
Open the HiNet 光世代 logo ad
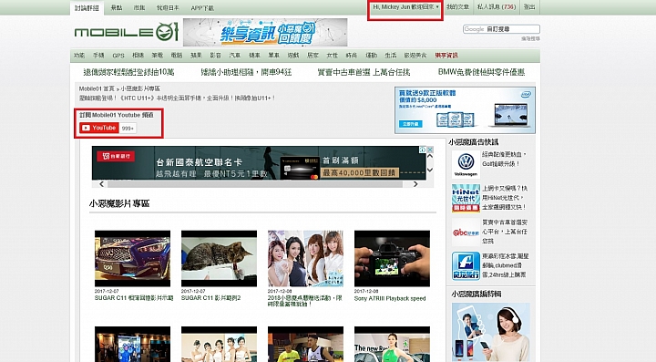[466, 198]
